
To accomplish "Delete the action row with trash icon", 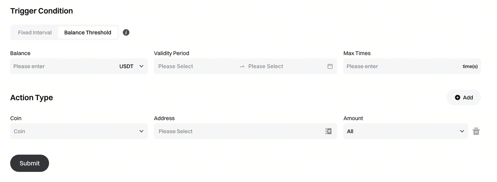I will 476,131.
